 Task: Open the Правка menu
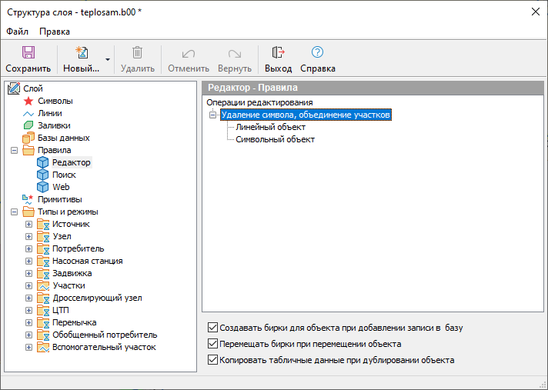click(x=55, y=32)
